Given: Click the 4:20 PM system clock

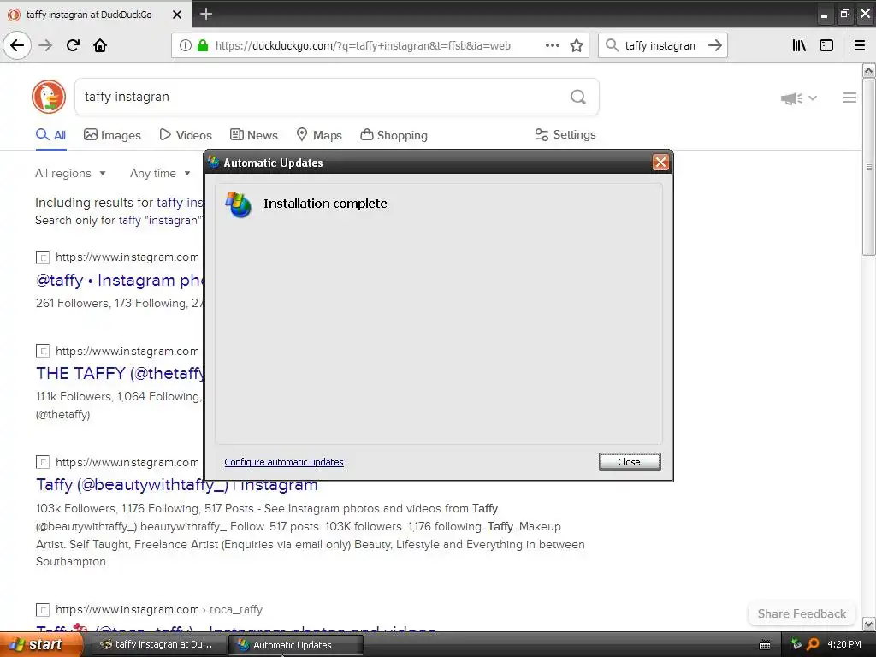Looking at the screenshot, I should click(x=844, y=644).
